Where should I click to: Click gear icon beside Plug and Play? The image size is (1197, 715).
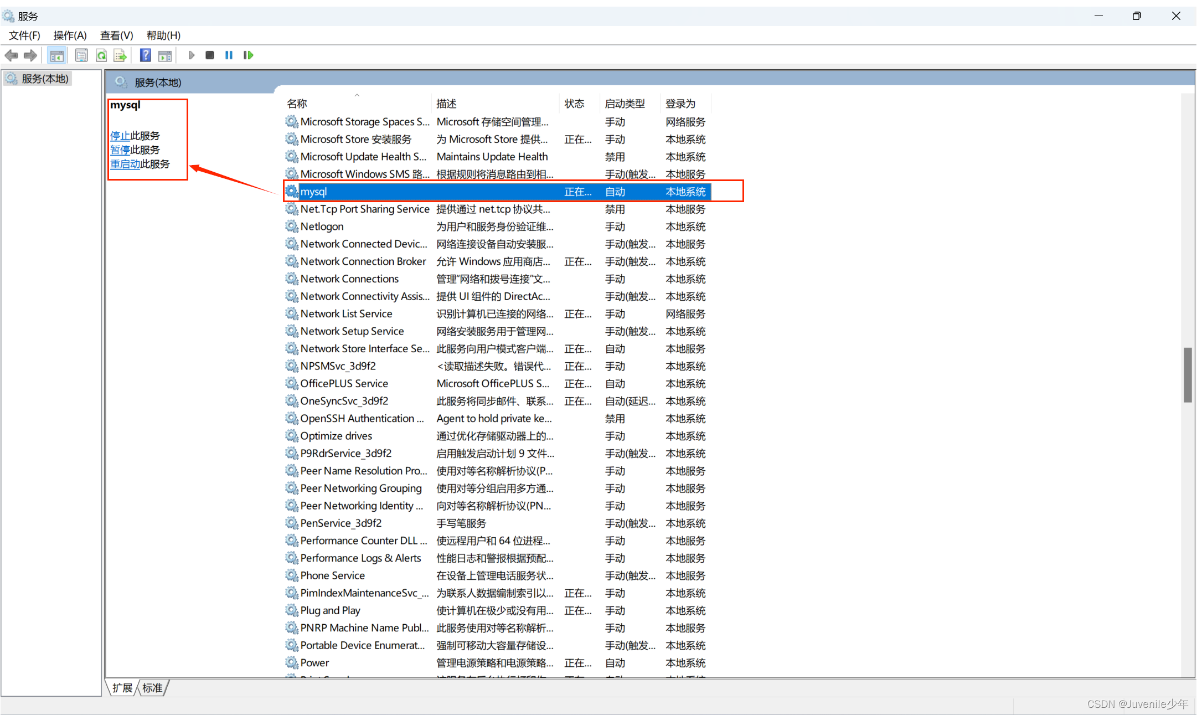click(292, 610)
